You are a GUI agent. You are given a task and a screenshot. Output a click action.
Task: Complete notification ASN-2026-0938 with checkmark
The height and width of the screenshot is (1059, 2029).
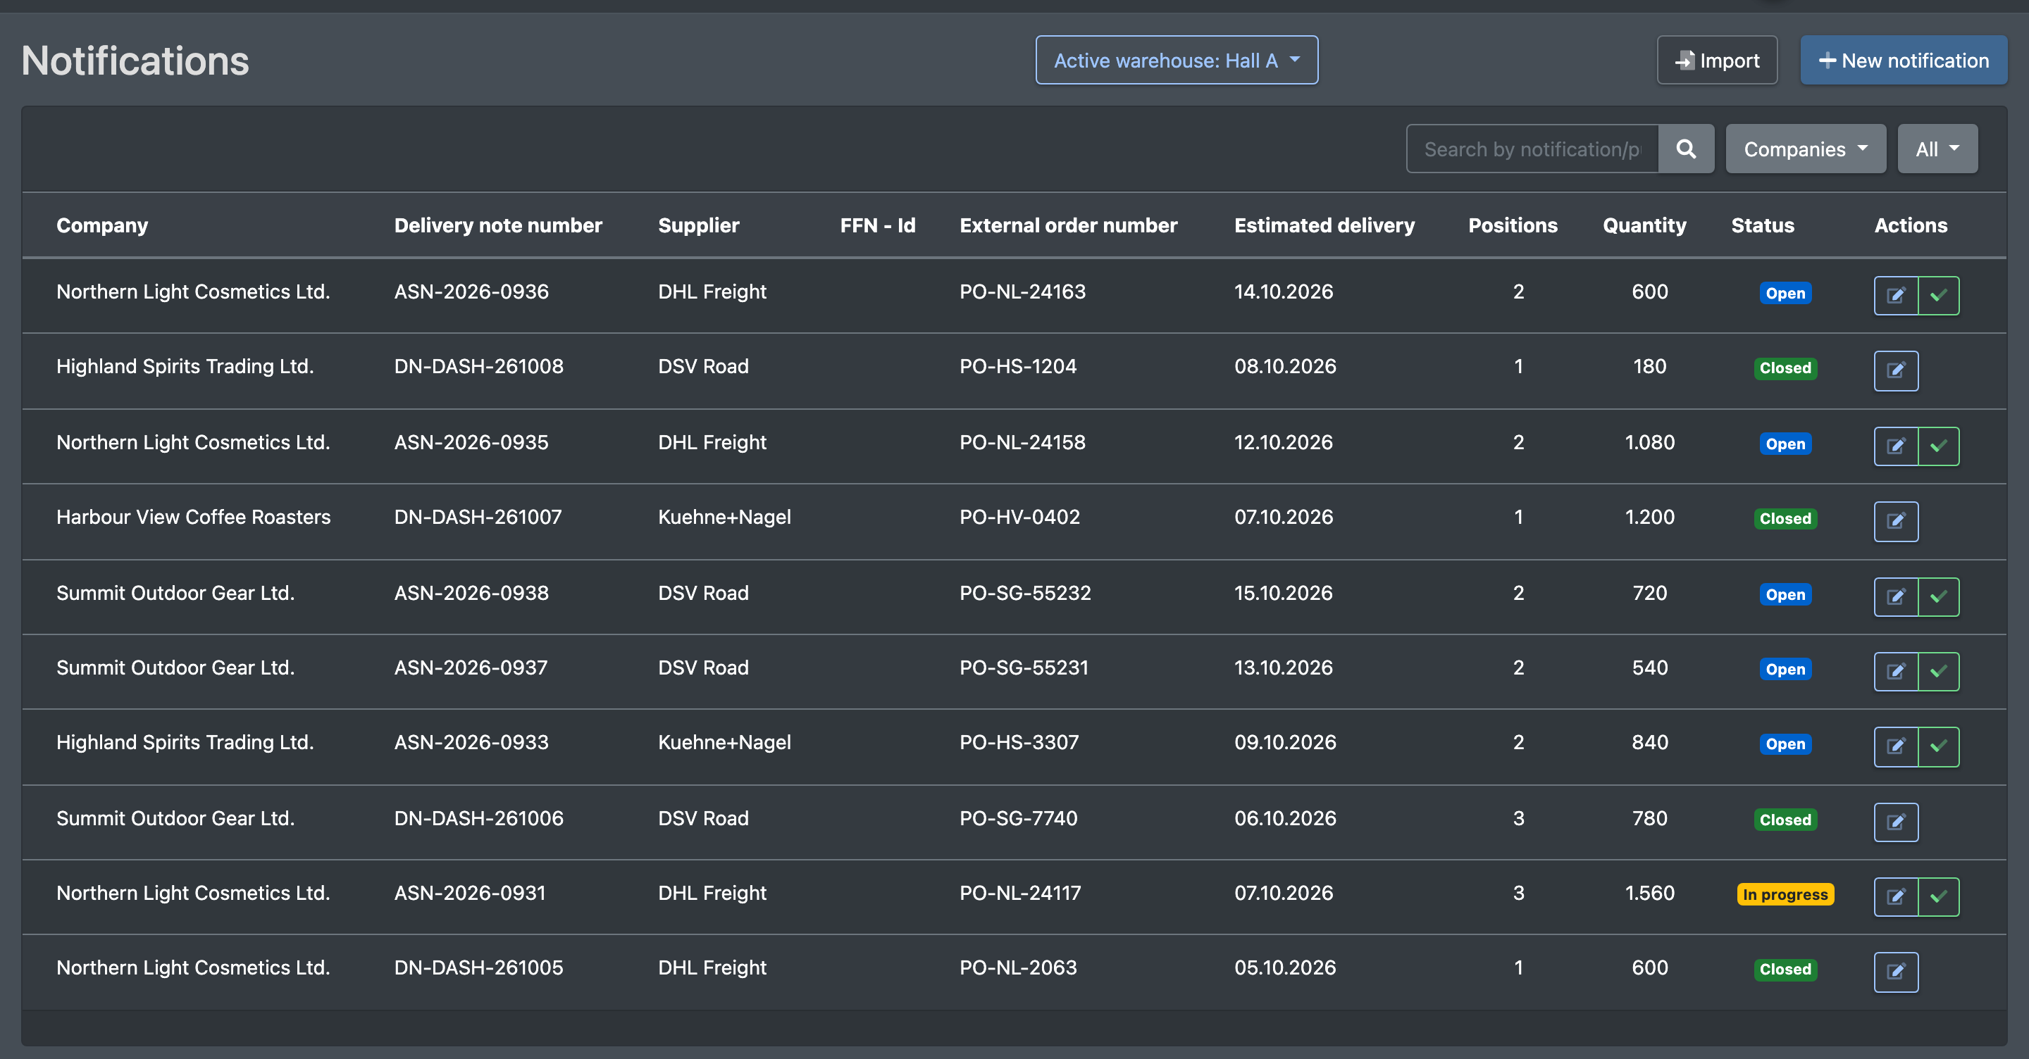coord(1938,597)
